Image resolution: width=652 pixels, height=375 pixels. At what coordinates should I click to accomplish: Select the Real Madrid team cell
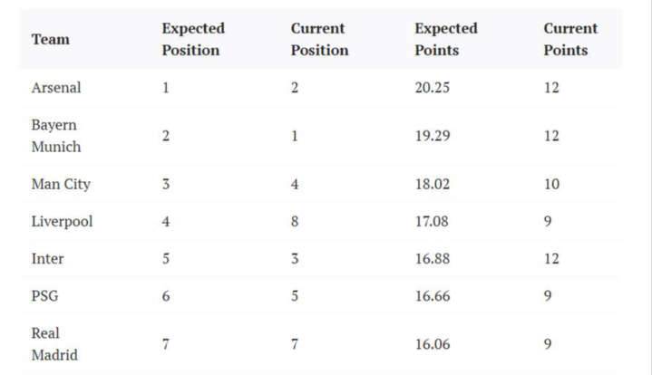point(54,344)
